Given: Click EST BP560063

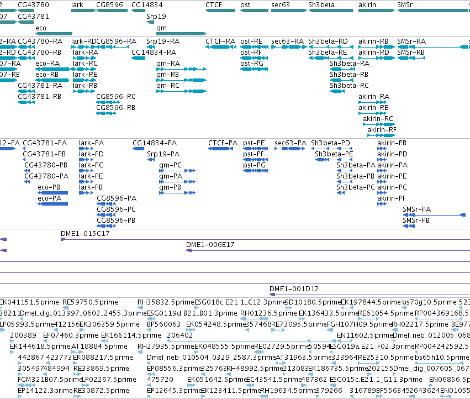Looking at the screenshot, I should click(163, 324).
